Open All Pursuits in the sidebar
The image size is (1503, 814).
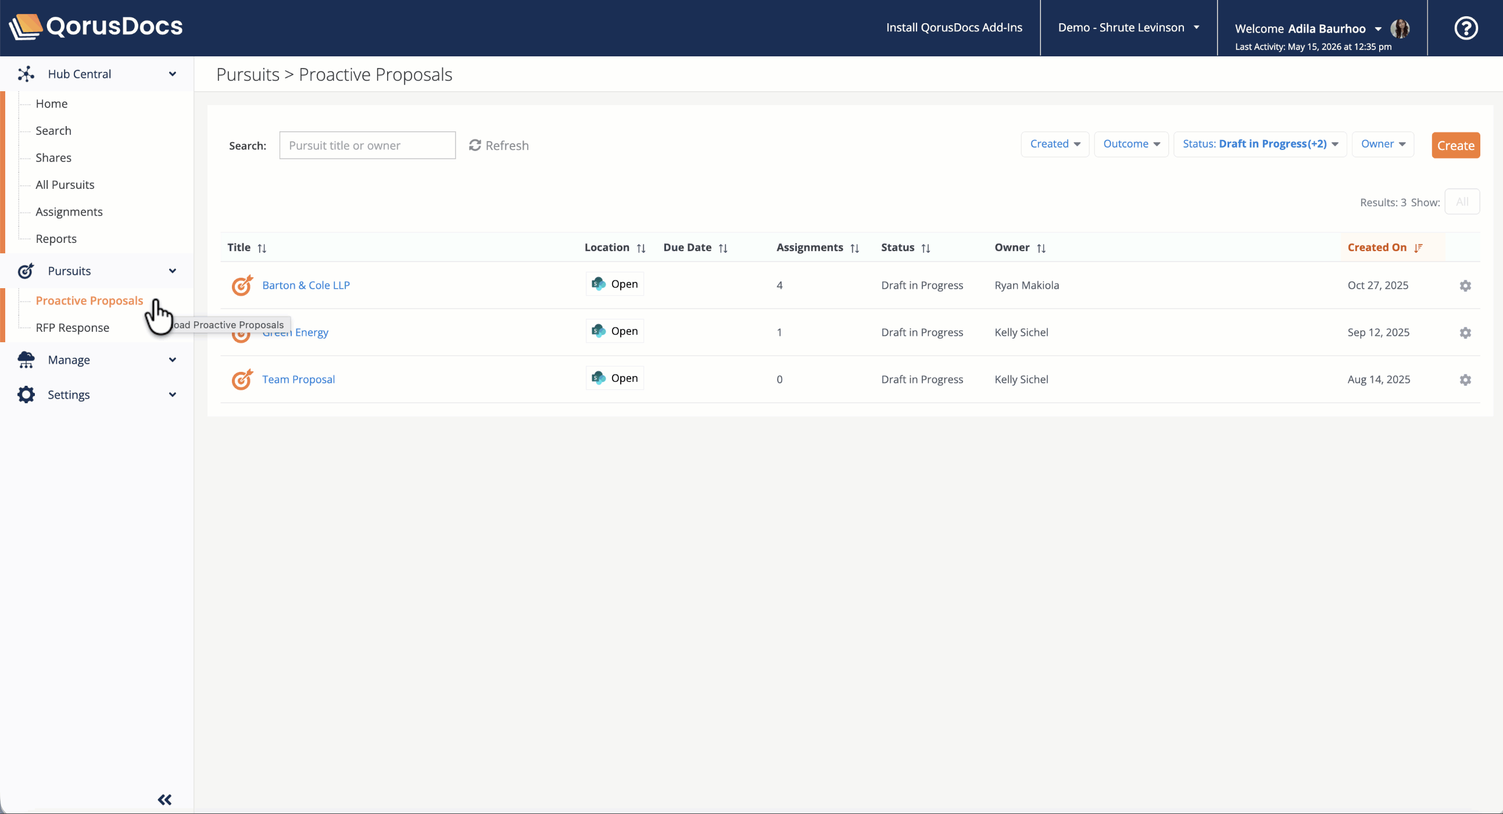click(65, 185)
